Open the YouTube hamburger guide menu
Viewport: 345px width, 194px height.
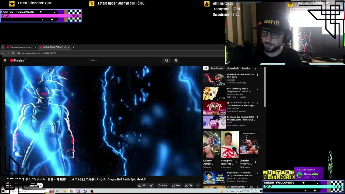(x=5, y=60)
